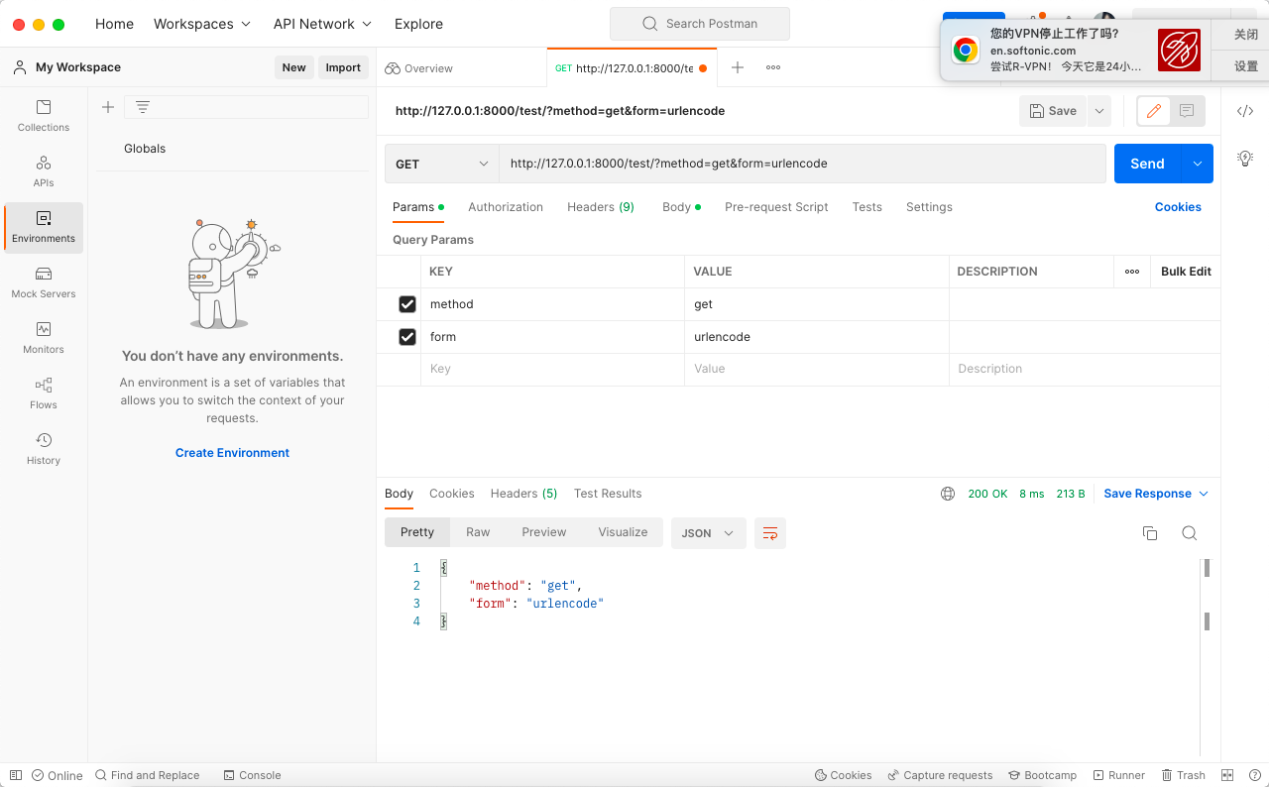The height and width of the screenshot is (787, 1269).
Task: Open Mock Servers in sidebar
Action: click(x=44, y=281)
